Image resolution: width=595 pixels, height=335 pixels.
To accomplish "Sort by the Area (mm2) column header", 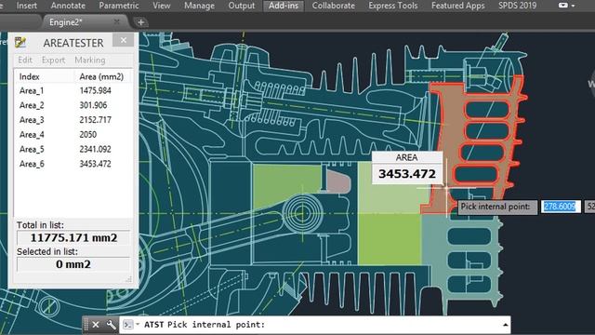I will pos(101,76).
